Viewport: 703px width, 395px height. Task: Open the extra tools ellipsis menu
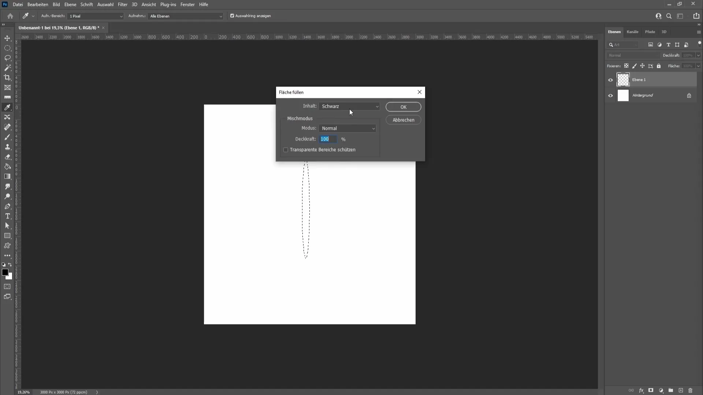click(7, 256)
